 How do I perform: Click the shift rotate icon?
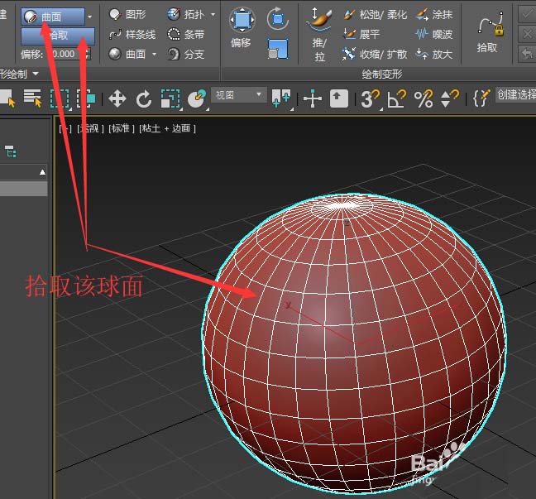point(278,18)
